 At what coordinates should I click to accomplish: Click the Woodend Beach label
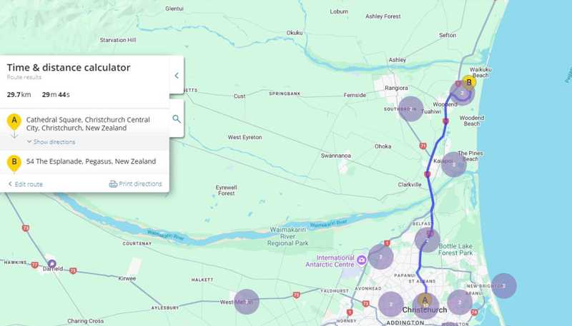point(472,121)
